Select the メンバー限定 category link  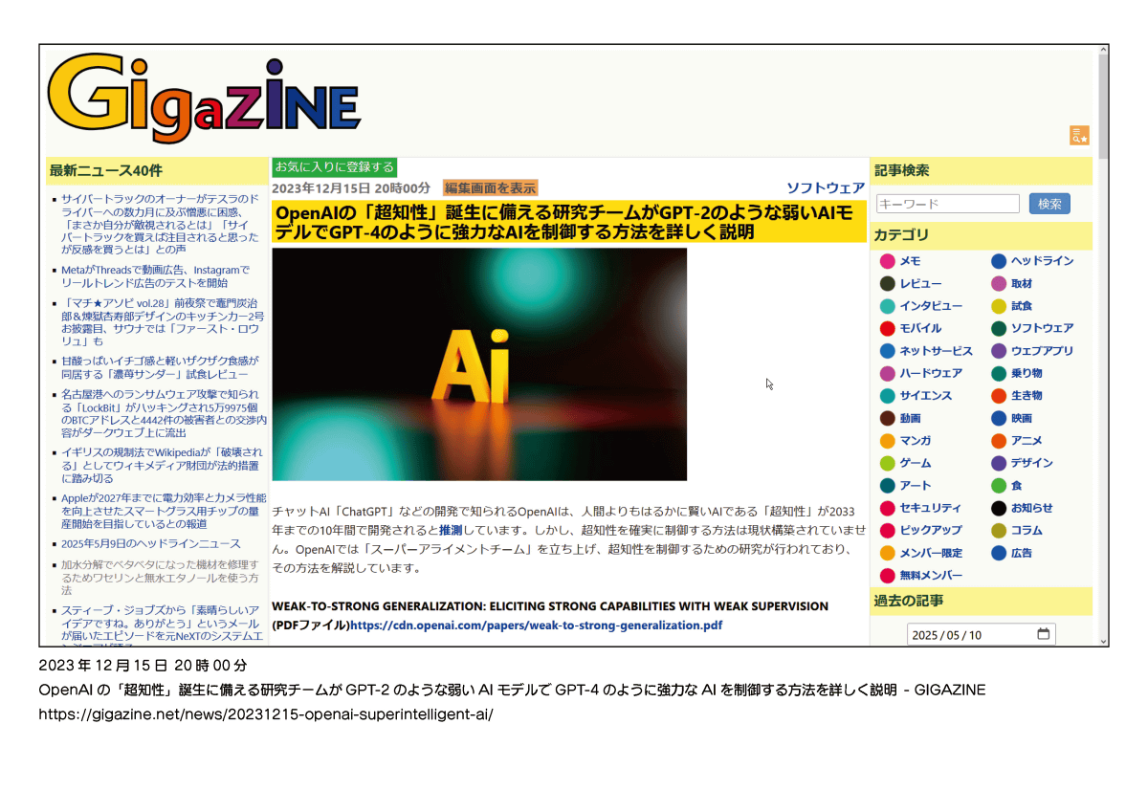pyautogui.click(x=930, y=553)
